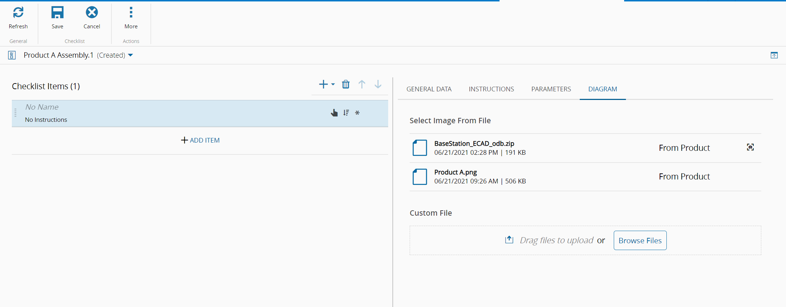786x307 pixels.
Task: Click the expand panel icon at top right
Action: (774, 55)
